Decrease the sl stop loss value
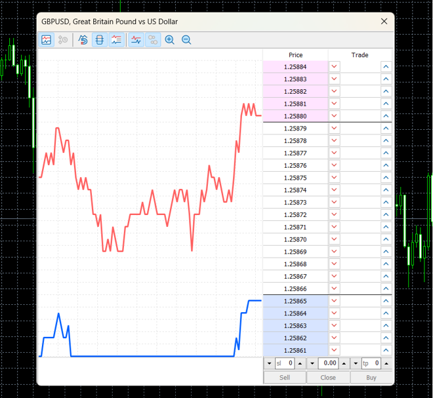Viewport: 433px width, 398px height. 269,363
